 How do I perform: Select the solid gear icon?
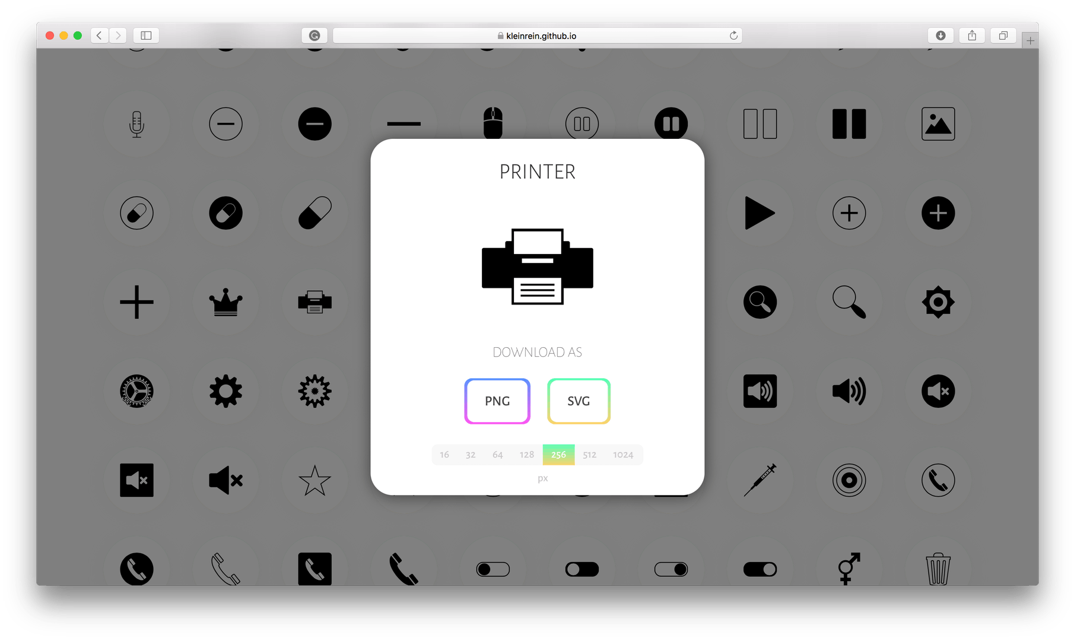226,391
